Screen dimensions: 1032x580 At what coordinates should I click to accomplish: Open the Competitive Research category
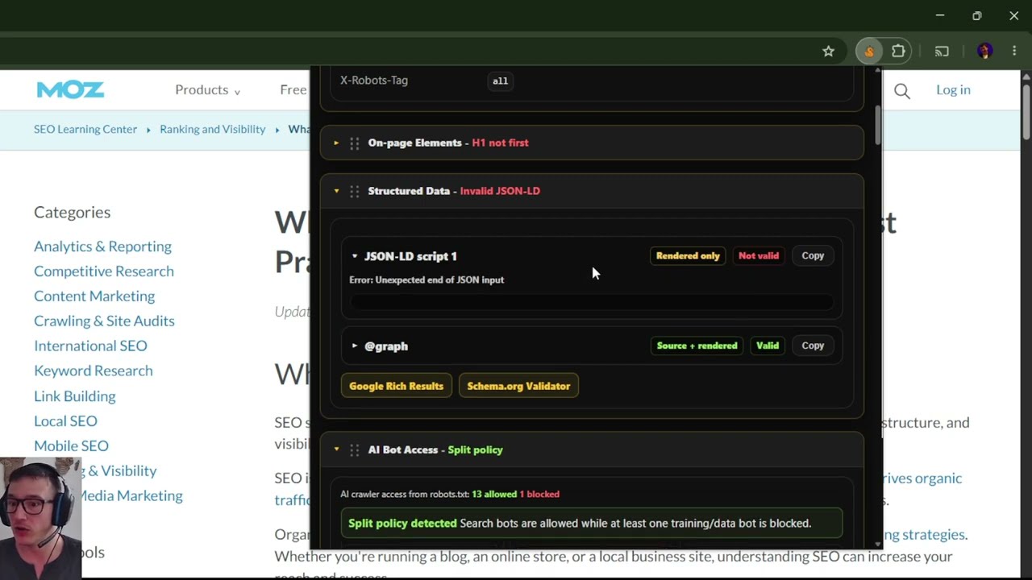point(104,271)
